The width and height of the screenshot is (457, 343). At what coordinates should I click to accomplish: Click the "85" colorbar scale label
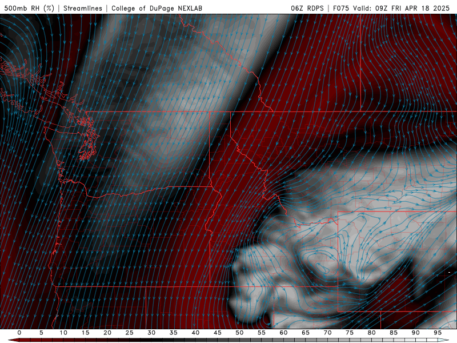(x=394, y=333)
